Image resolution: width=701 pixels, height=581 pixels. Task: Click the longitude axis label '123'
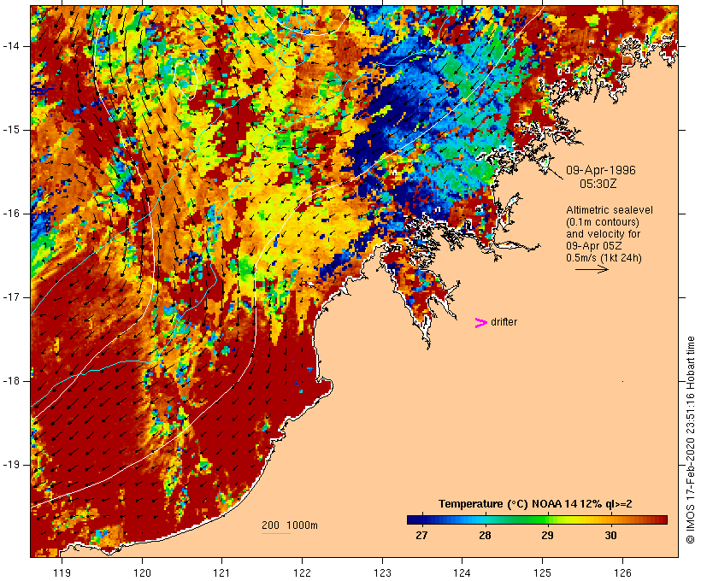click(x=382, y=572)
